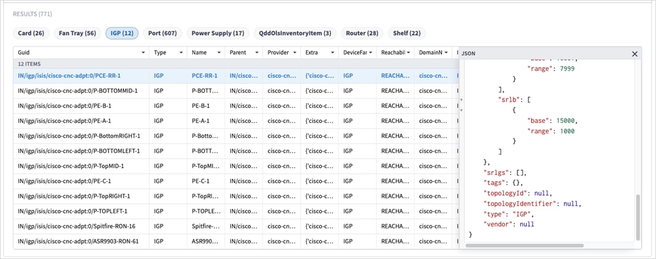Select the Fan Tray (56) filter chip

(x=77, y=33)
